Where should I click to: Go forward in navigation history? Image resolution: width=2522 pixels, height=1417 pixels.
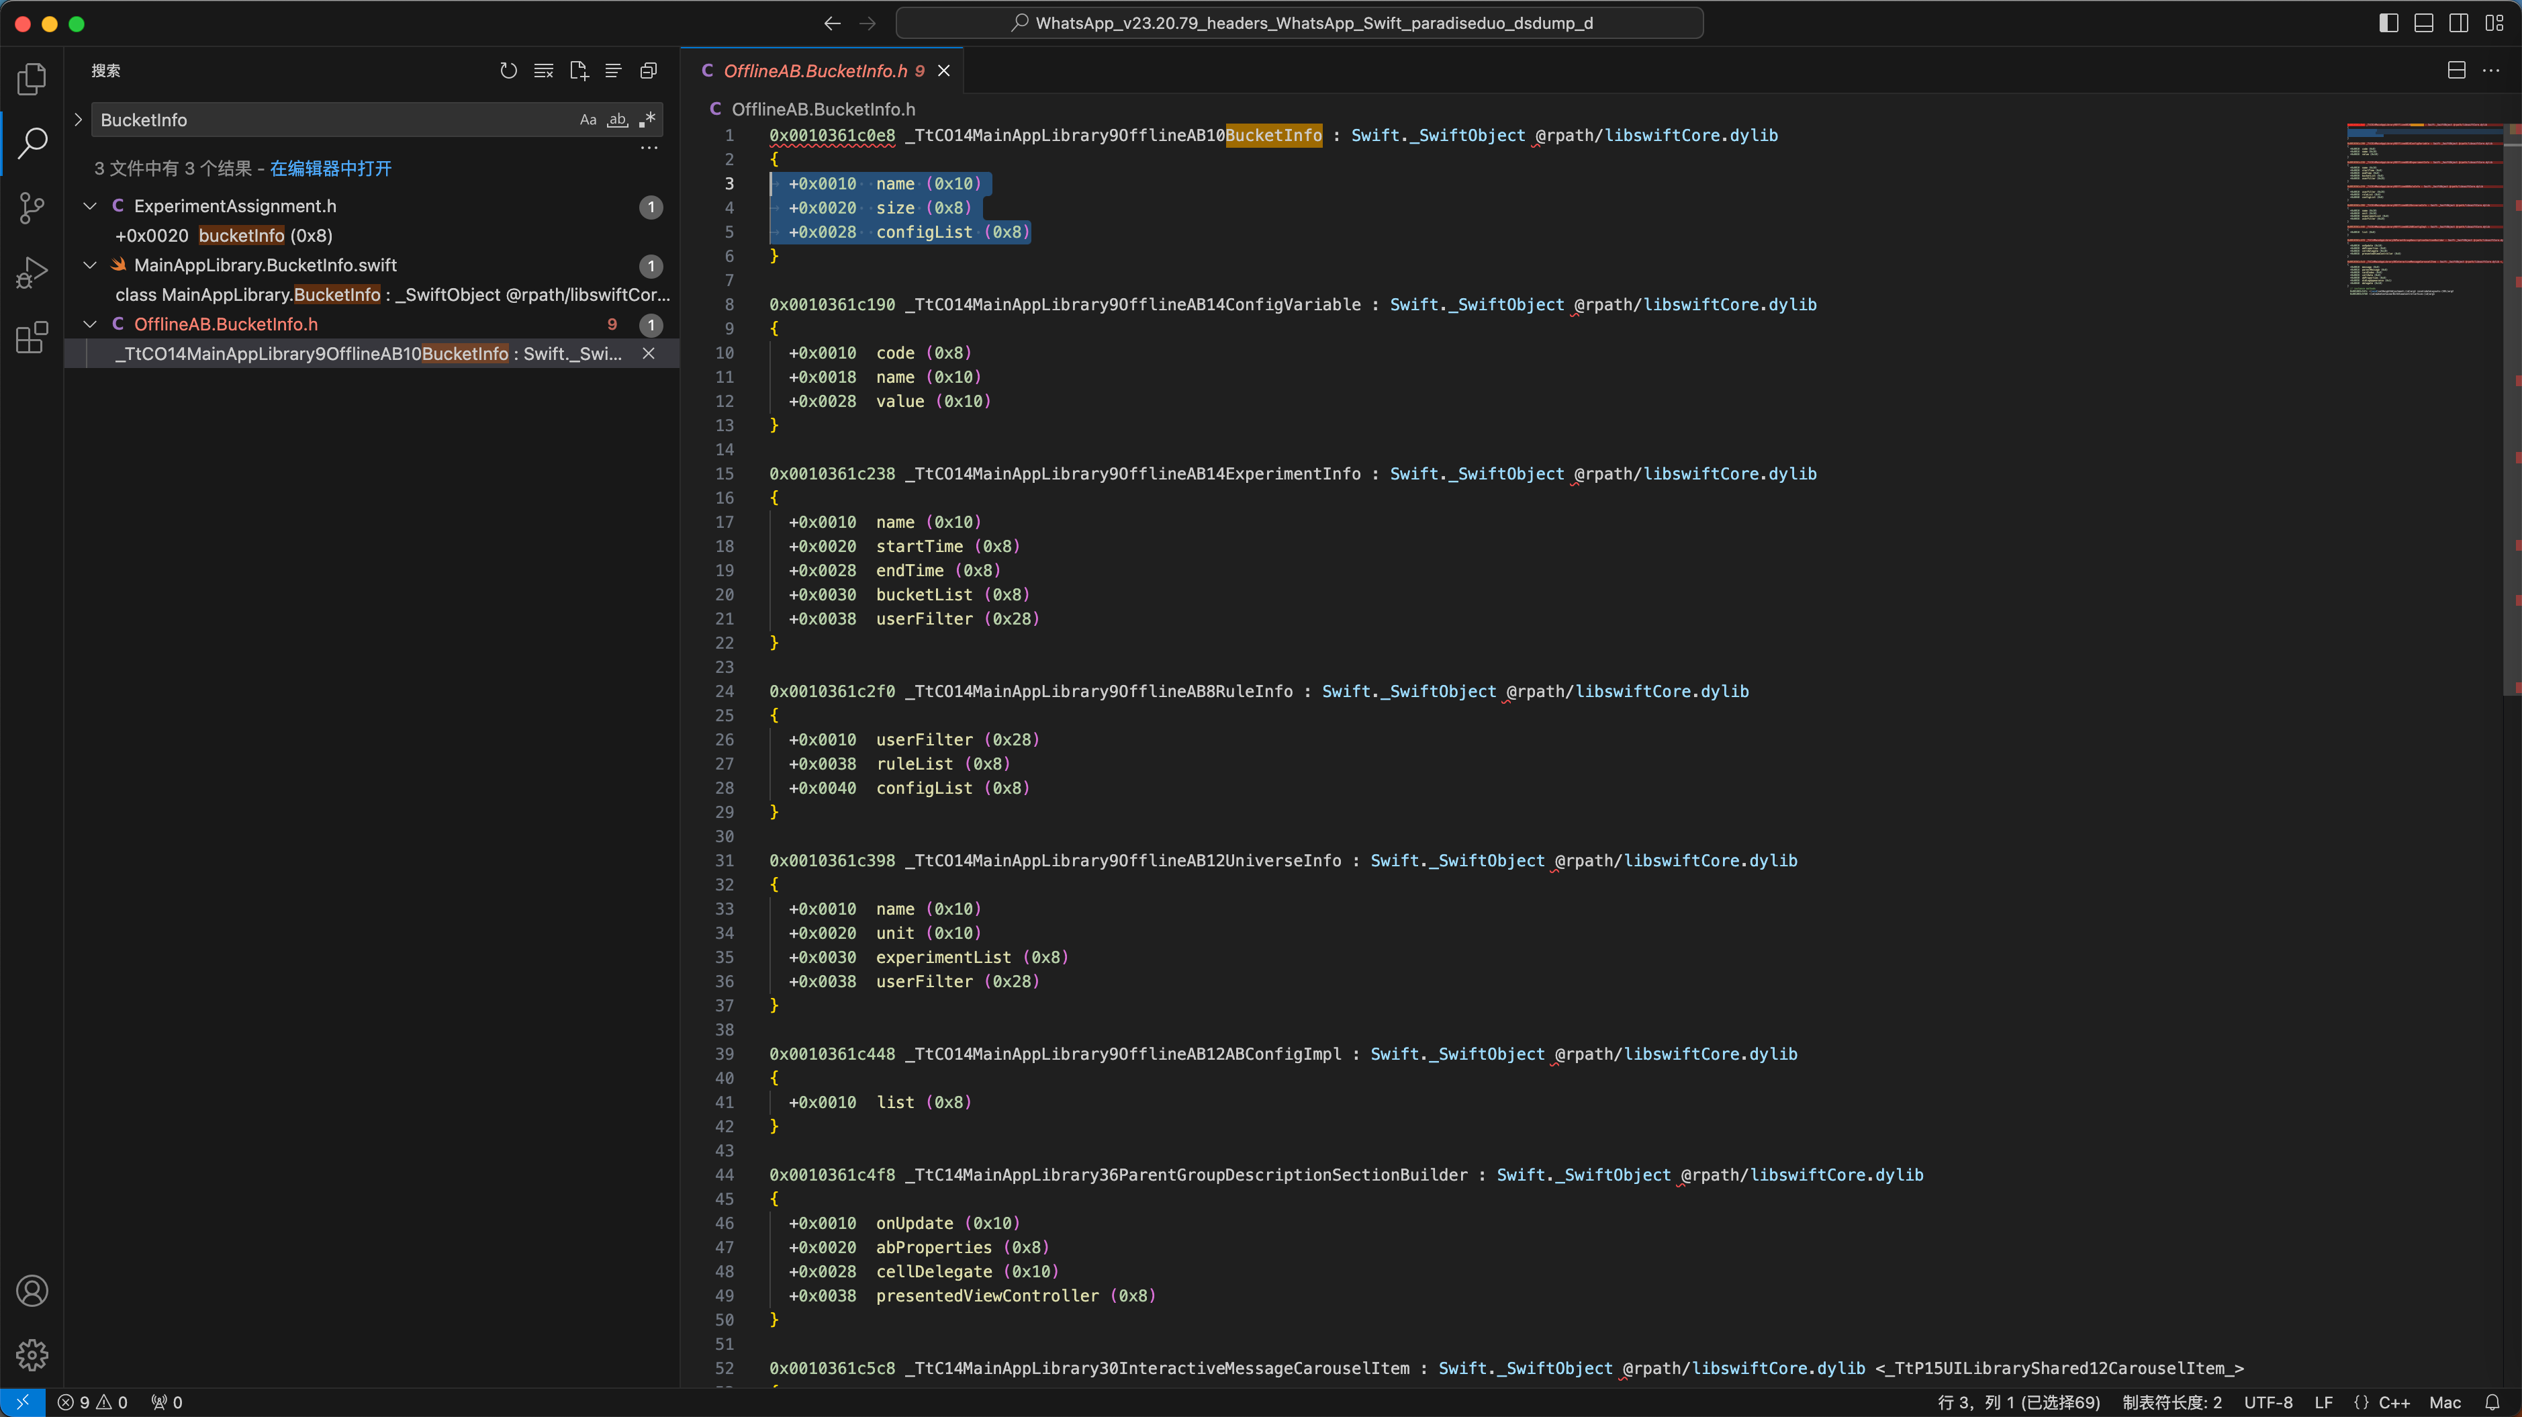click(x=868, y=23)
